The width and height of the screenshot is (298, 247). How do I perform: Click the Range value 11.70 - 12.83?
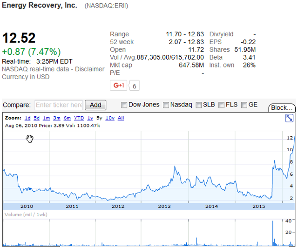(185, 34)
